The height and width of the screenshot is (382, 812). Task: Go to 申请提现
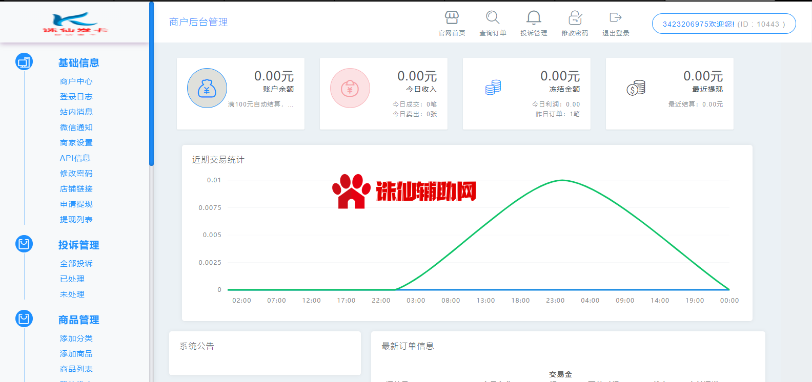point(76,204)
